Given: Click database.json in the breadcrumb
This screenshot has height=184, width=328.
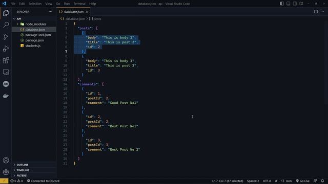Looking at the screenshot, I should 75,19.
